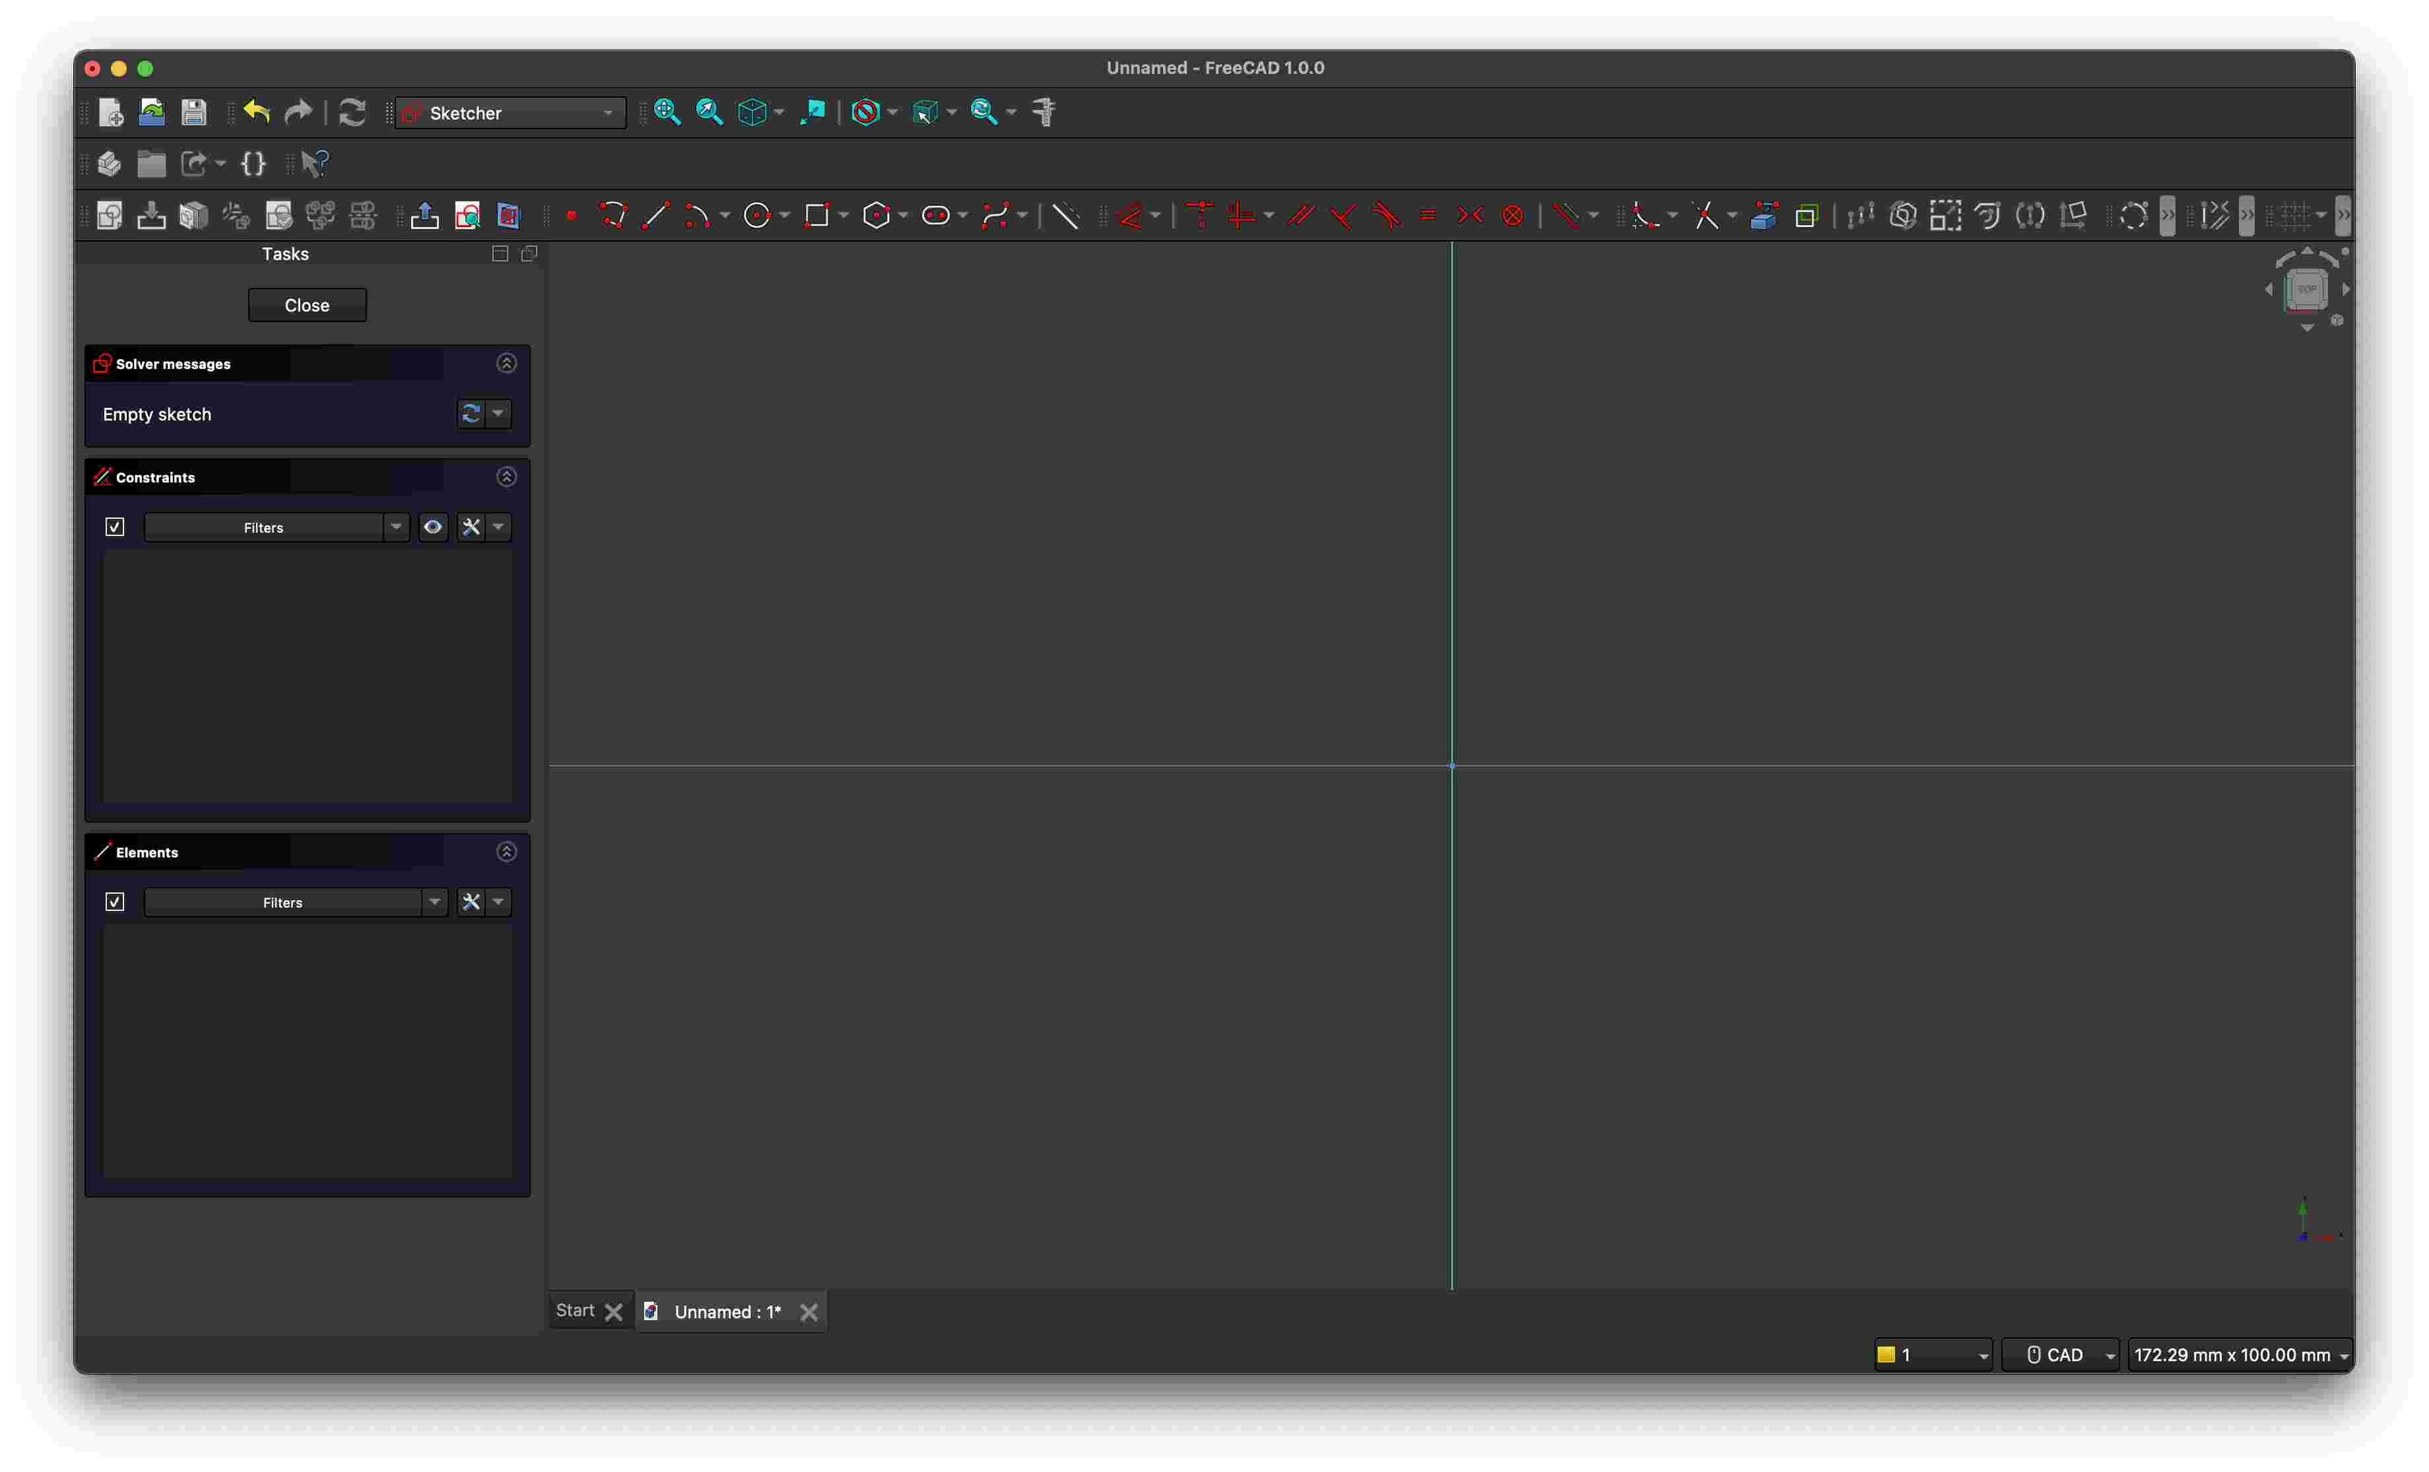This screenshot has width=2429, height=1472.
Task: Open the dimension units dropdown in status bar
Action: 2240,1356
